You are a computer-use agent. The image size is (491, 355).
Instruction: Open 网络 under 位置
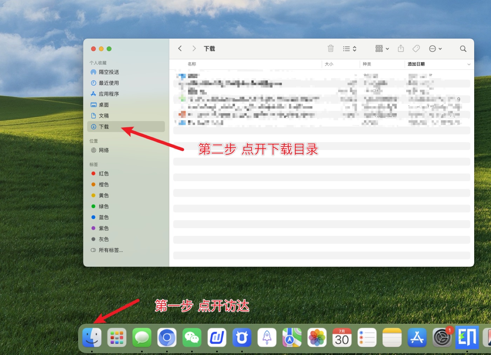click(126, 150)
